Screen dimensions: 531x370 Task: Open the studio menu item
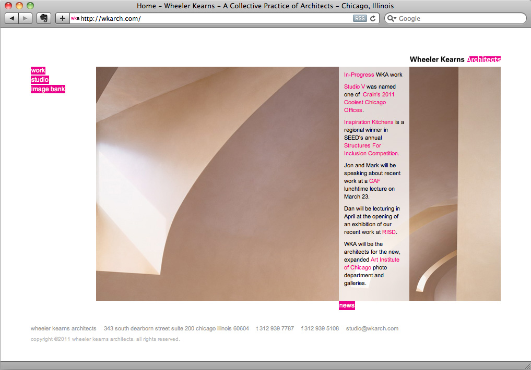[40, 80]
